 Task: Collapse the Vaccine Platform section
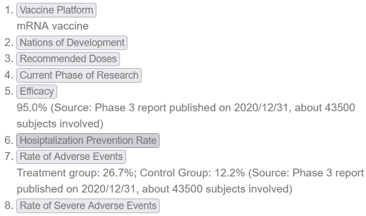coord(56,10)
